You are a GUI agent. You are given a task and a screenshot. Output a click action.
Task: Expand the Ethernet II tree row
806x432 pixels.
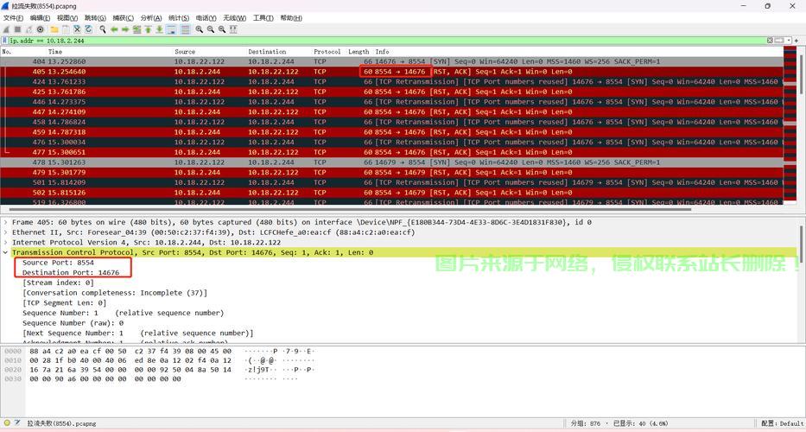click(6, 232)
